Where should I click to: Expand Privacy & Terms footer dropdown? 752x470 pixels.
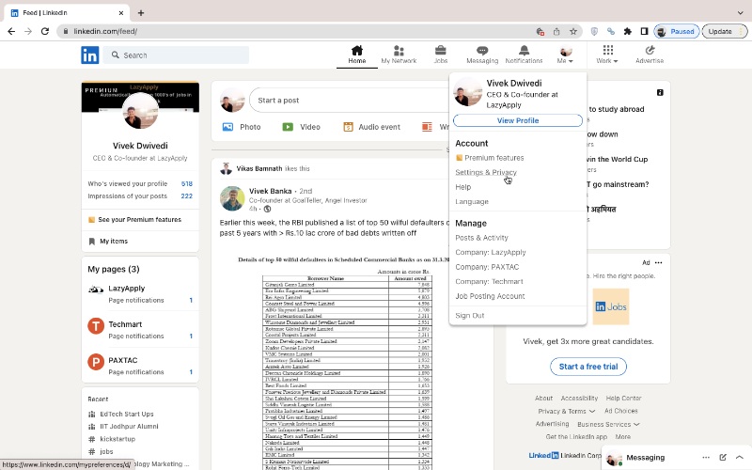click(567, 412)
